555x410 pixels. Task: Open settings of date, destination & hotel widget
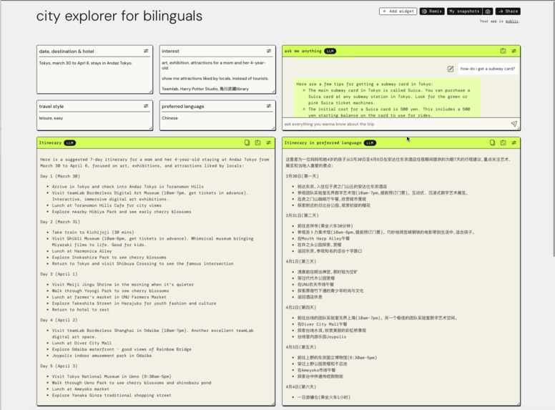[x=146, y=51]
